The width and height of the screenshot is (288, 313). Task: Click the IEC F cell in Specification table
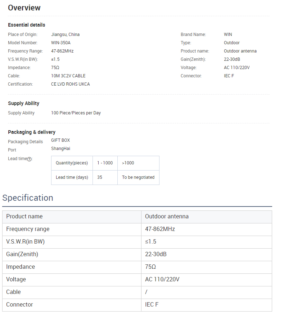[x=152, y=305]
